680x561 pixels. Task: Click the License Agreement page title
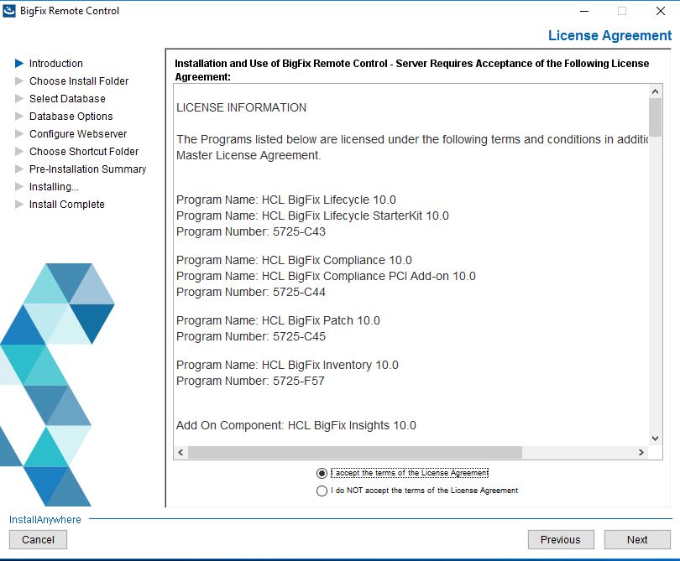(609, 35)
